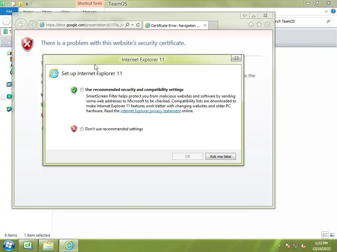Viewport: 337px width, 252px height.
Task: Select Don't use recommended settings option
Action: pyautogui.click(x=82, y=129)
